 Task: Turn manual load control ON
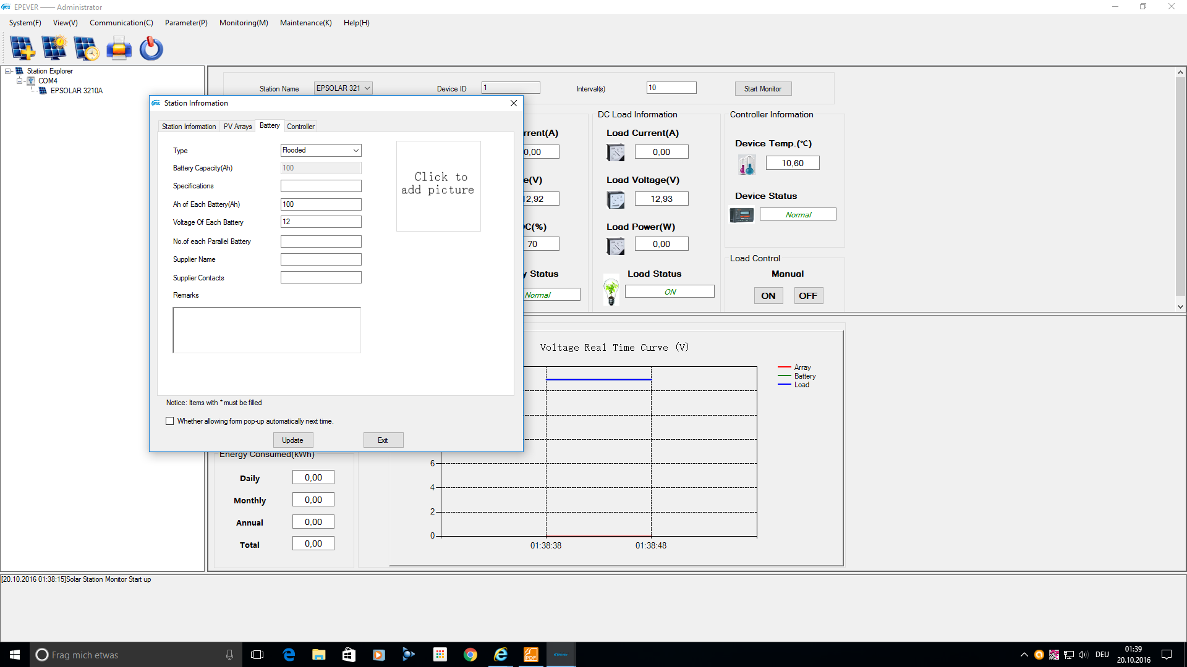coord(768,296)
